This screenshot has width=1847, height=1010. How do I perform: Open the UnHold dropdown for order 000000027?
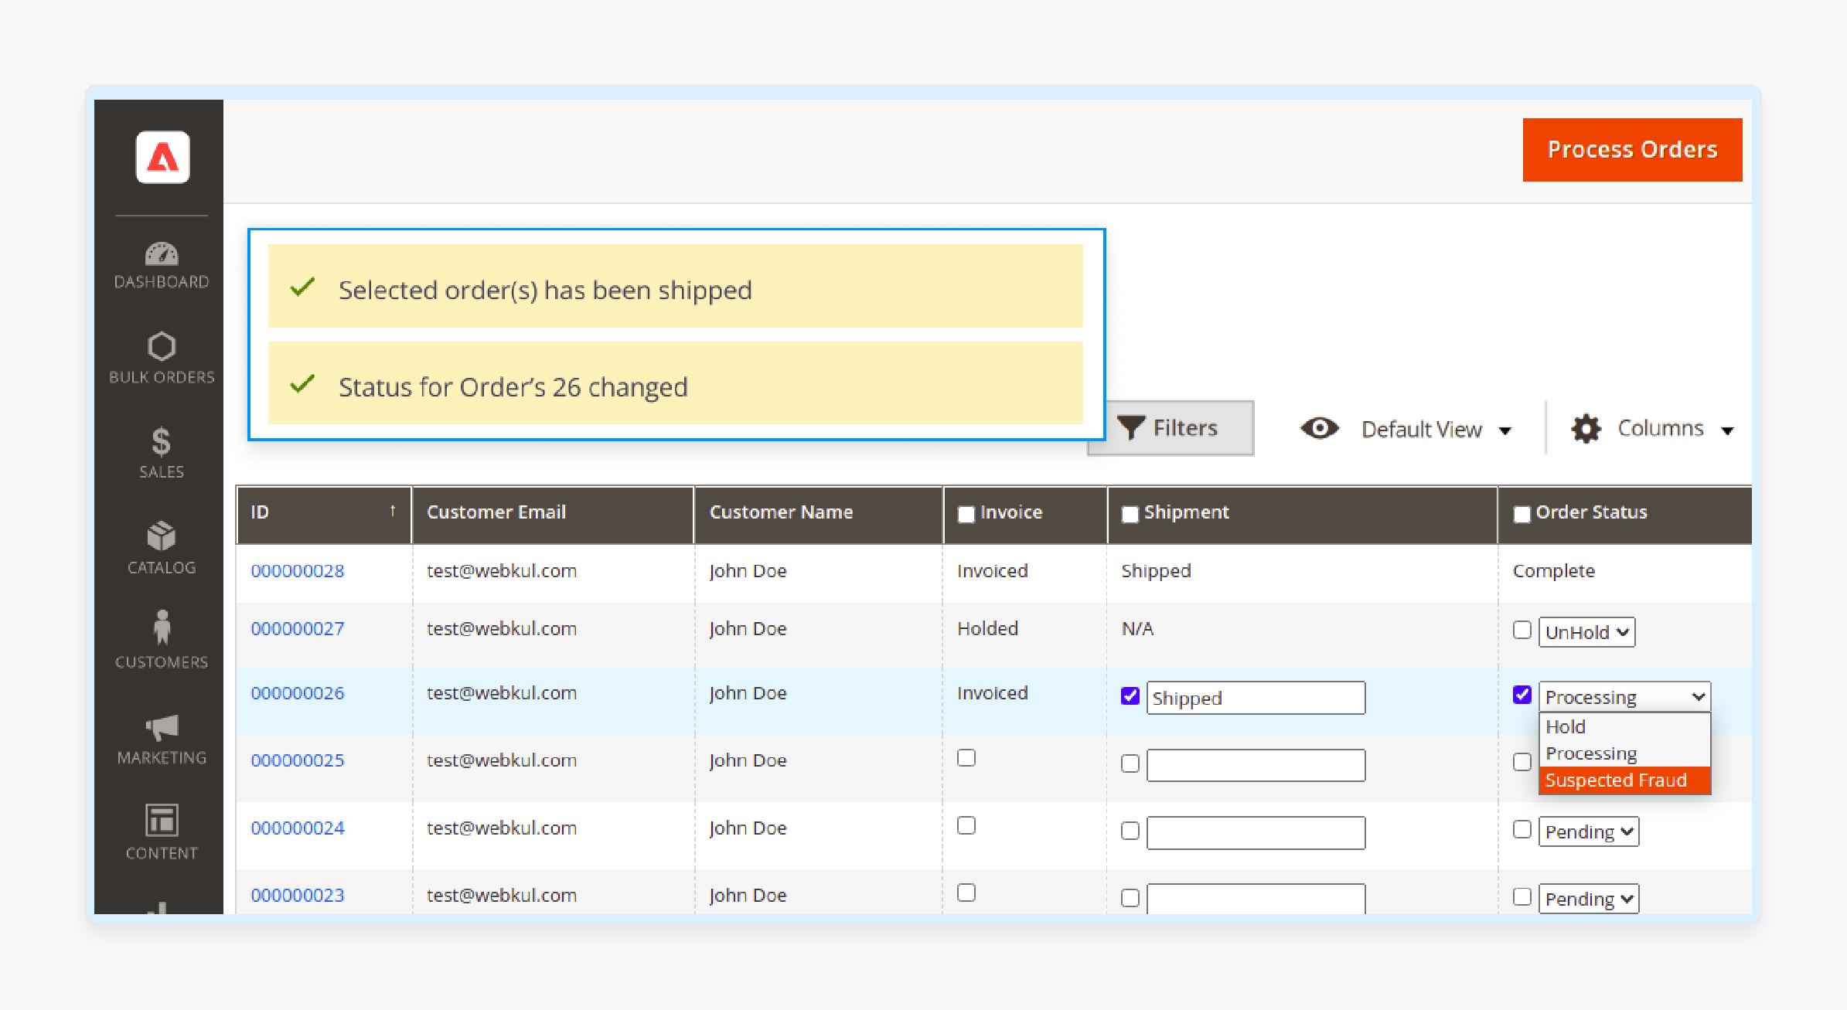1586,632
